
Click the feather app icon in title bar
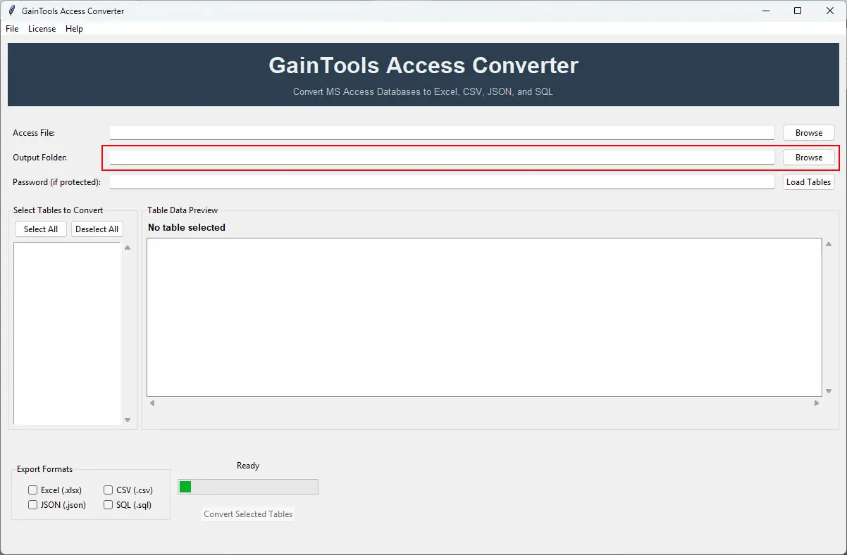pyautogui.click(x=11, y=11)
